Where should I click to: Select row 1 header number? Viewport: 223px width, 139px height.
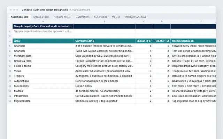point(10,26)
